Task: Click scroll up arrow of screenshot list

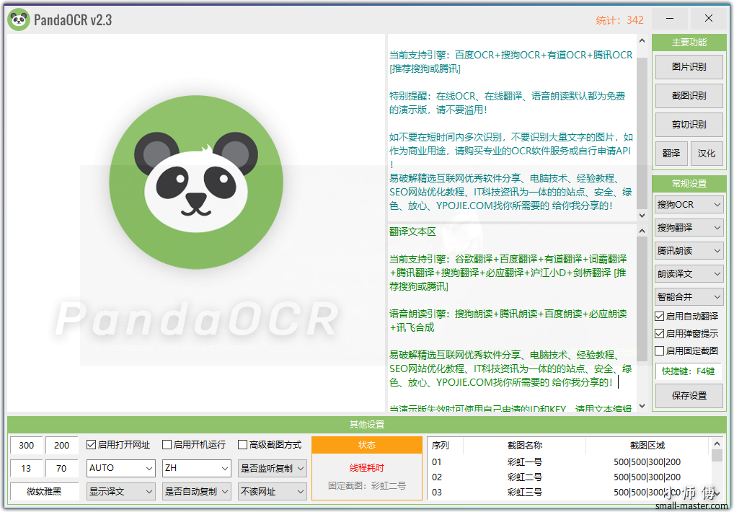Action: (x=717, y=443)
